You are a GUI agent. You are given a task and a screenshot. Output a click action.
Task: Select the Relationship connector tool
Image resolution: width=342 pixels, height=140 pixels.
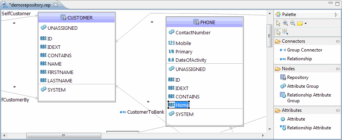coord(296,59)
